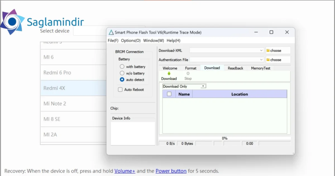This screenshot has width=335, height=176.
Task: Click the 0% progress bar
Action: [225, 138]
